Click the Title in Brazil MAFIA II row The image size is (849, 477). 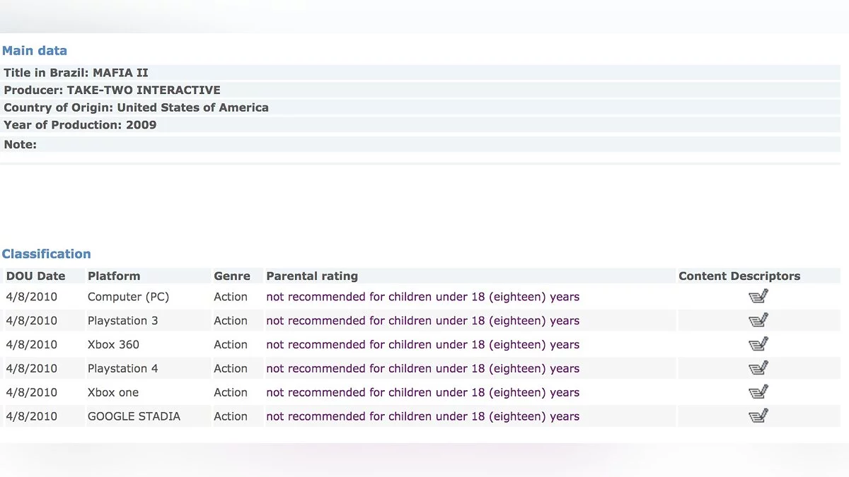[x=76, y=73]
